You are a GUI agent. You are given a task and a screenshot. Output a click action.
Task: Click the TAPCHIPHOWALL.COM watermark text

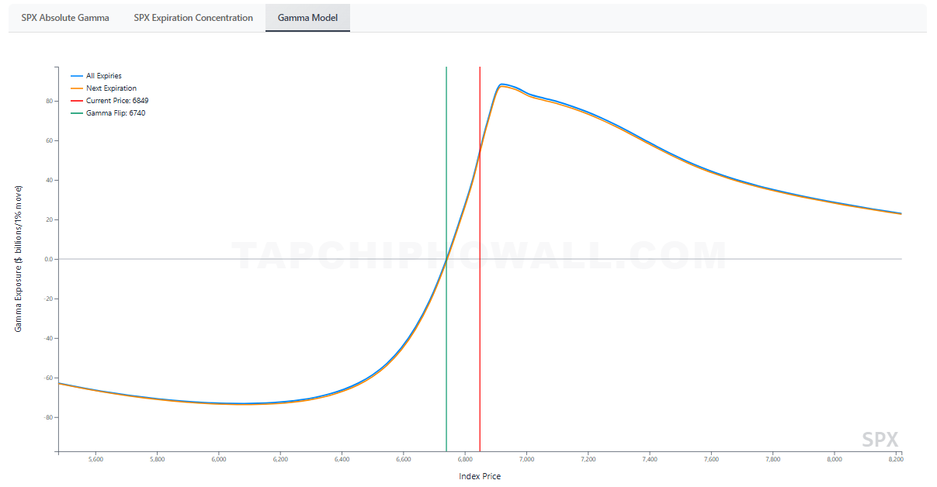pyautogui.click(x=480, y=257)
